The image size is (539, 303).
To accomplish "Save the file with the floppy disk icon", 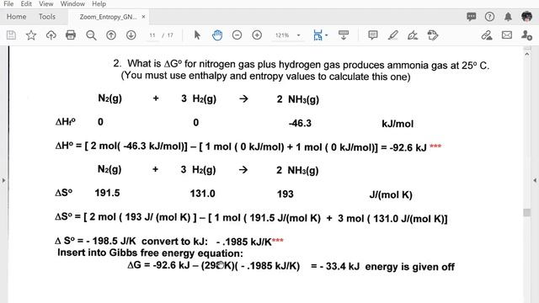I will pyautogui.click(x=11, y=35).
